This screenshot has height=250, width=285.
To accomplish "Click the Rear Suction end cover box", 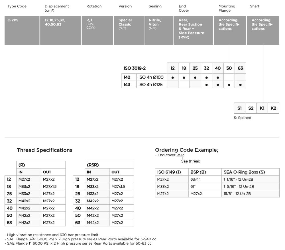I will (194, 30).
